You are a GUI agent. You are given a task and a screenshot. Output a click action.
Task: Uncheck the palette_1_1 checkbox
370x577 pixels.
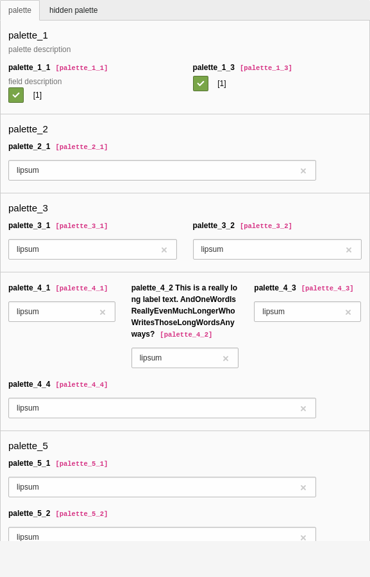point(16,95)
